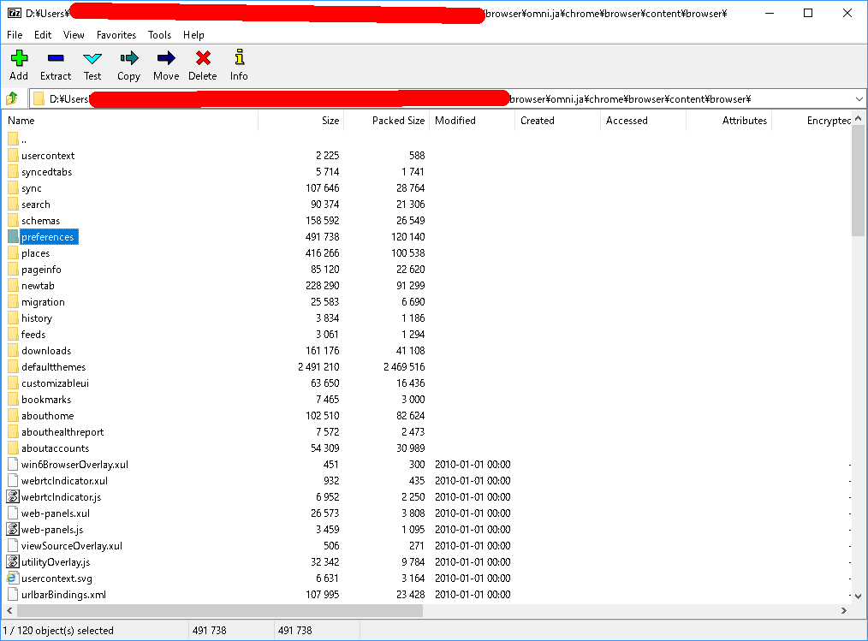Sort files by Name column header
This screenshot has height=641, width=868.
(x=130, y=120)
